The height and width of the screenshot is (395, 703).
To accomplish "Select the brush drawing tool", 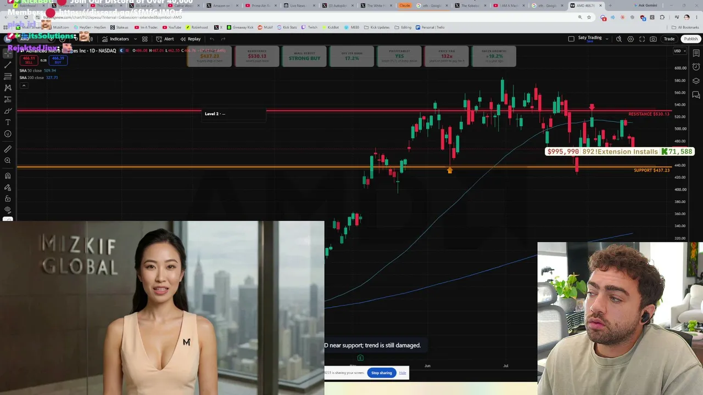I will click(x=8, y=111).
